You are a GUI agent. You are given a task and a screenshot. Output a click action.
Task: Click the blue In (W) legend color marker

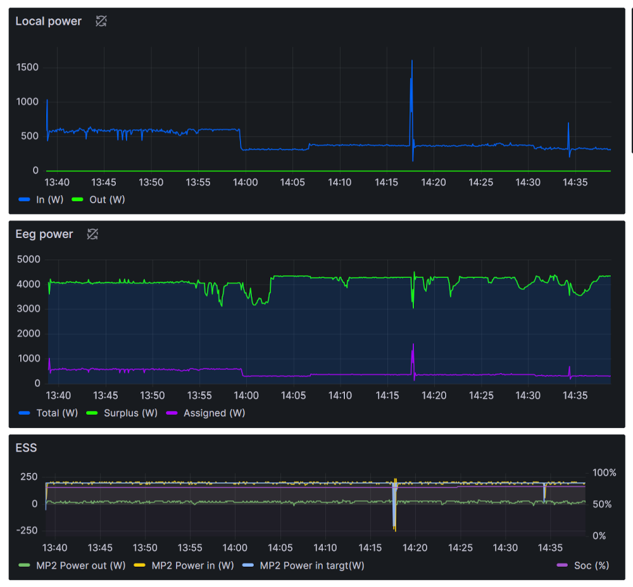25,199
